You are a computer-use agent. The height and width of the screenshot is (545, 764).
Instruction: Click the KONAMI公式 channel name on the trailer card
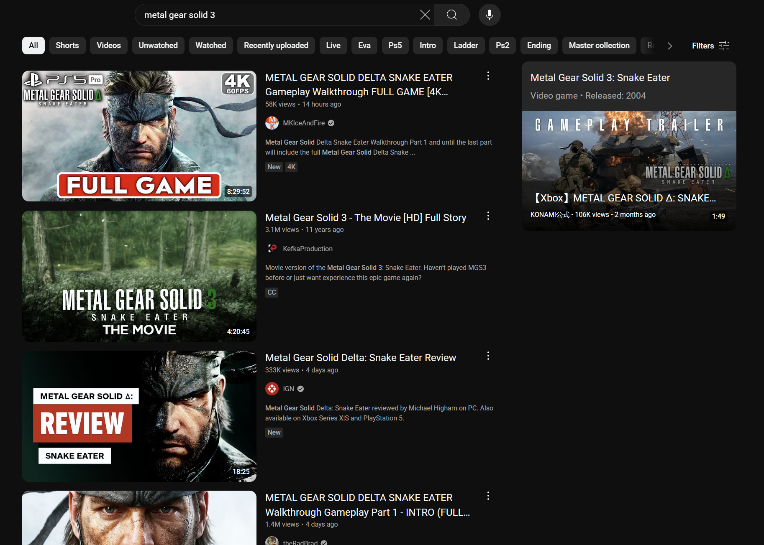pyautogui.click(x=550, y=214)
